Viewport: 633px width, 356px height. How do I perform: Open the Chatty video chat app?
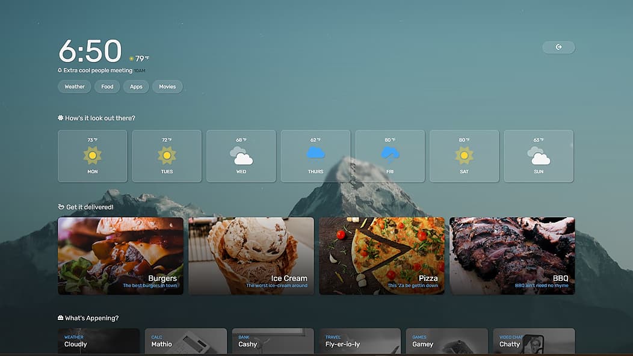point(534,343)
